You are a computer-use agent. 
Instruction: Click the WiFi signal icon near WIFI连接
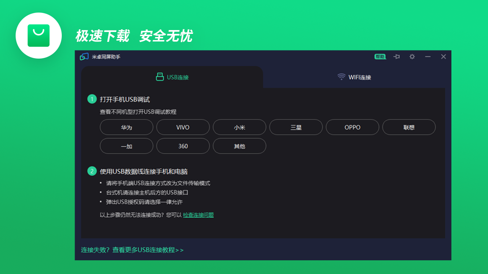click(x=342, y=76)
